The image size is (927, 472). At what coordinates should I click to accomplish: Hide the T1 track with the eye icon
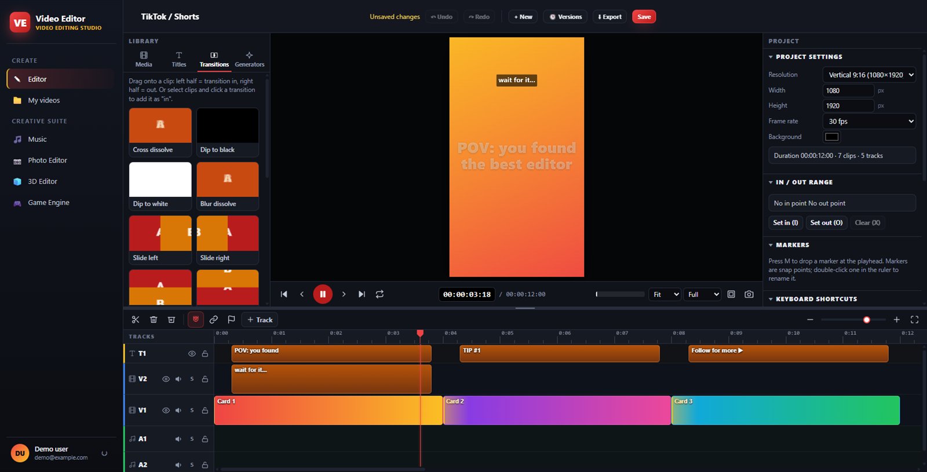pyautogui.click(x=192, y=354)
